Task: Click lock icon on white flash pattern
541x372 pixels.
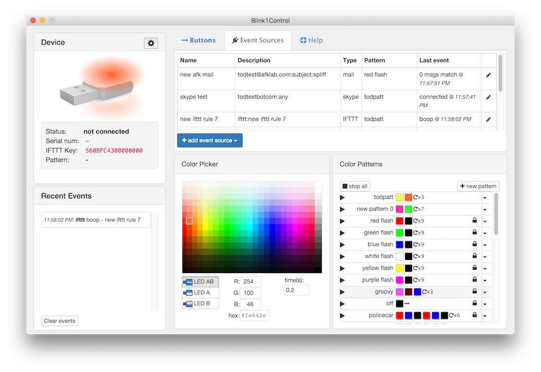Action: (x=474, y=256)
